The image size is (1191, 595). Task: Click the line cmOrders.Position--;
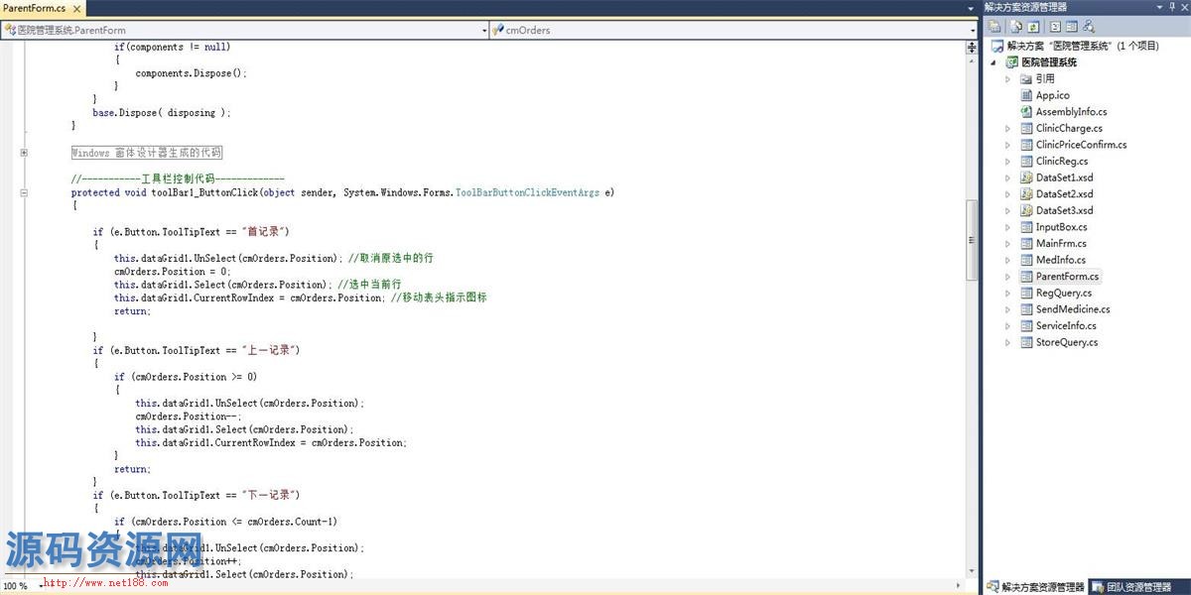coord(189,416)
